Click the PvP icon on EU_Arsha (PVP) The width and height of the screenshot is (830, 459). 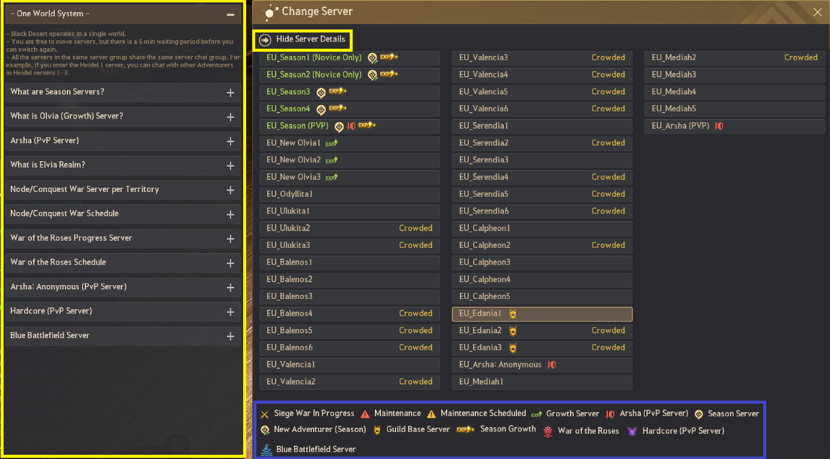(x=719, y=126)
